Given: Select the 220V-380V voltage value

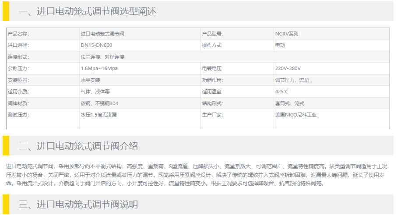Looking at the screenshot, I should [288, 68].
